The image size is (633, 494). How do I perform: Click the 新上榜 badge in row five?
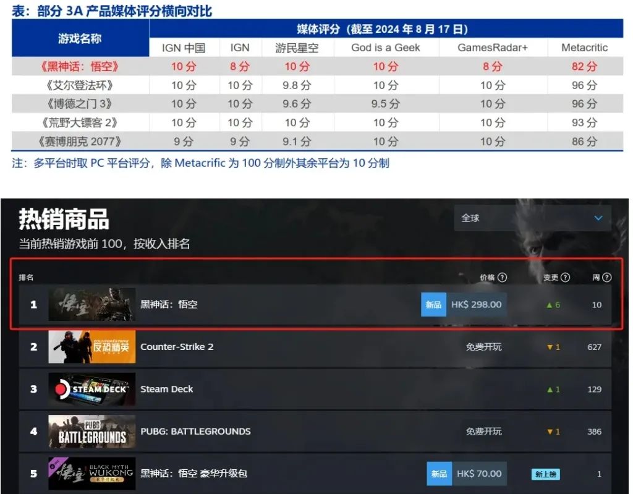545,474
